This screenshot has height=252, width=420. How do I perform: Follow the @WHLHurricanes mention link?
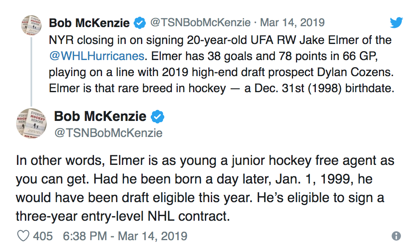[x=97, y=56]
